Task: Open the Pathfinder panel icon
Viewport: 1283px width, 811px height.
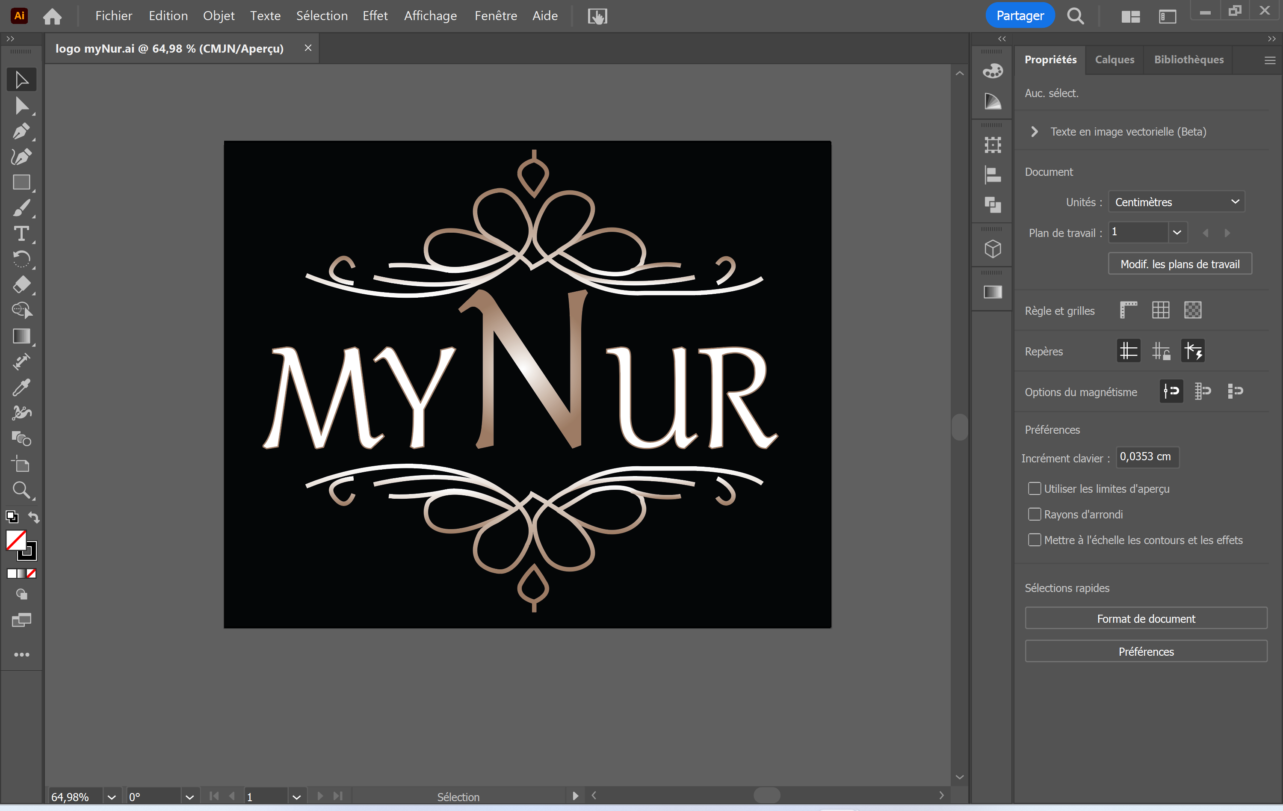Action: click(993, 204)
